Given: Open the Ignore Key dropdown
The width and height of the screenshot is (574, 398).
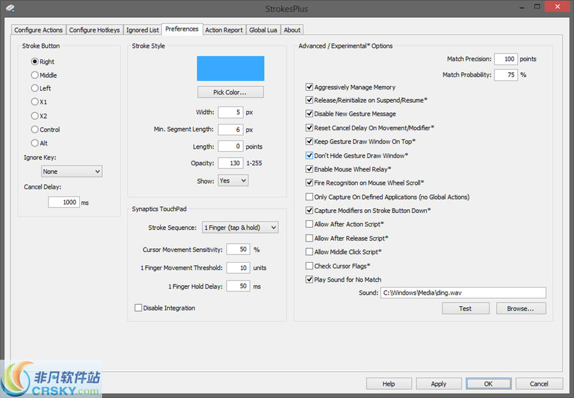Looking at the screenshot, I should point(71,171).
